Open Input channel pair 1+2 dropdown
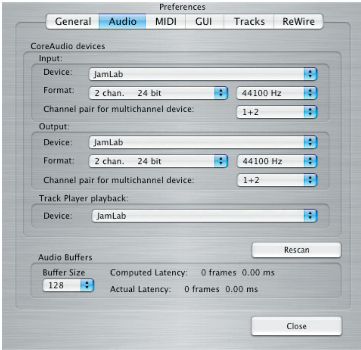The height and width of the screenshot is (350, 361). (277, 112)
